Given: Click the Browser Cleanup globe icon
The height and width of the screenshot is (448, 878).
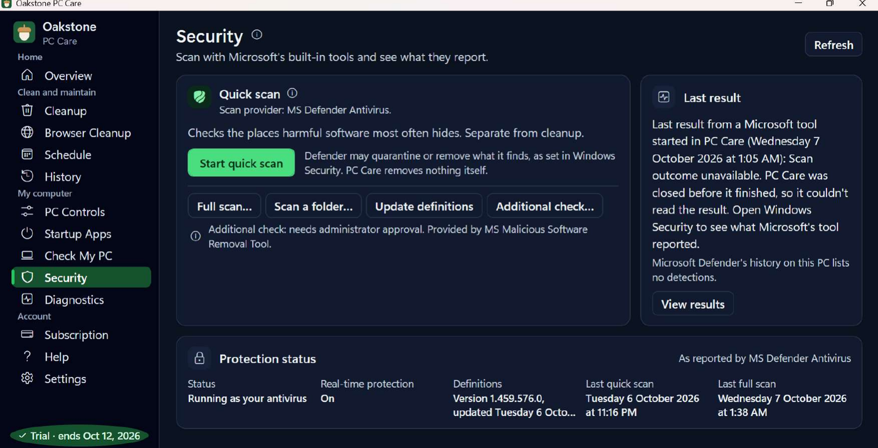Looking at the screenshot, I should click(x=27, y=132).
